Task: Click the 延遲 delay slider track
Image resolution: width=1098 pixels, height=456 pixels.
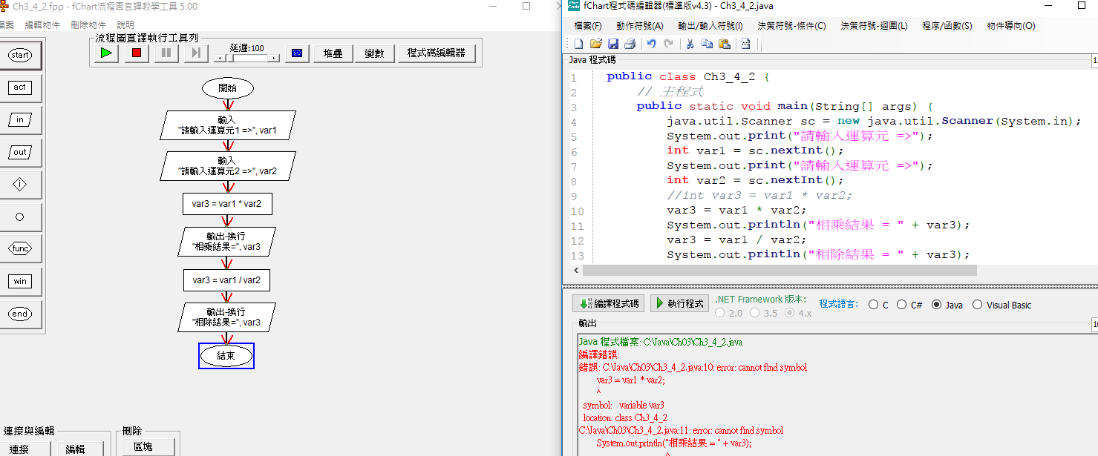Action: pos(246,57)
